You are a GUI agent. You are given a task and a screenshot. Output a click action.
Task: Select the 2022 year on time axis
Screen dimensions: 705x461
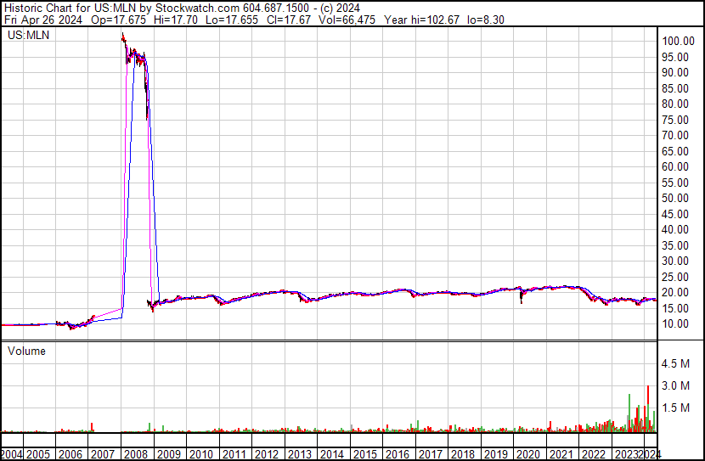[594, 454]
